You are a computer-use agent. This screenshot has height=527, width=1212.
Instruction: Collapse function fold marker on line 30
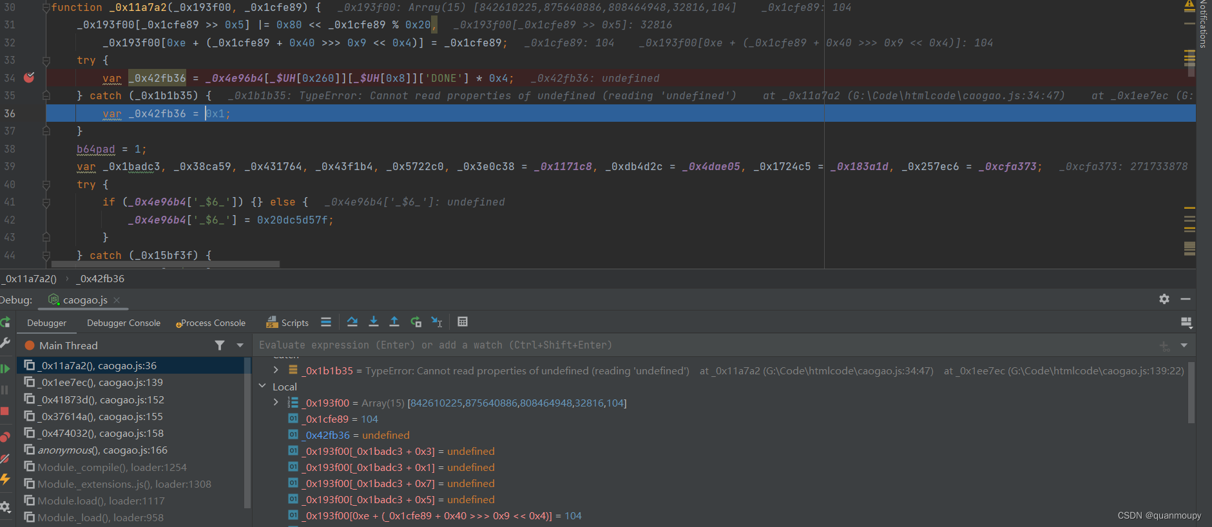pyautogui.click(x=46, y=8)
